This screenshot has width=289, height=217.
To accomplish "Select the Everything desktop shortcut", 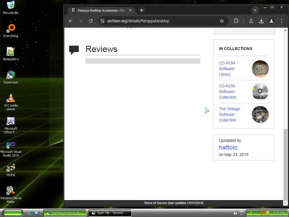I will tap(11, 31).
